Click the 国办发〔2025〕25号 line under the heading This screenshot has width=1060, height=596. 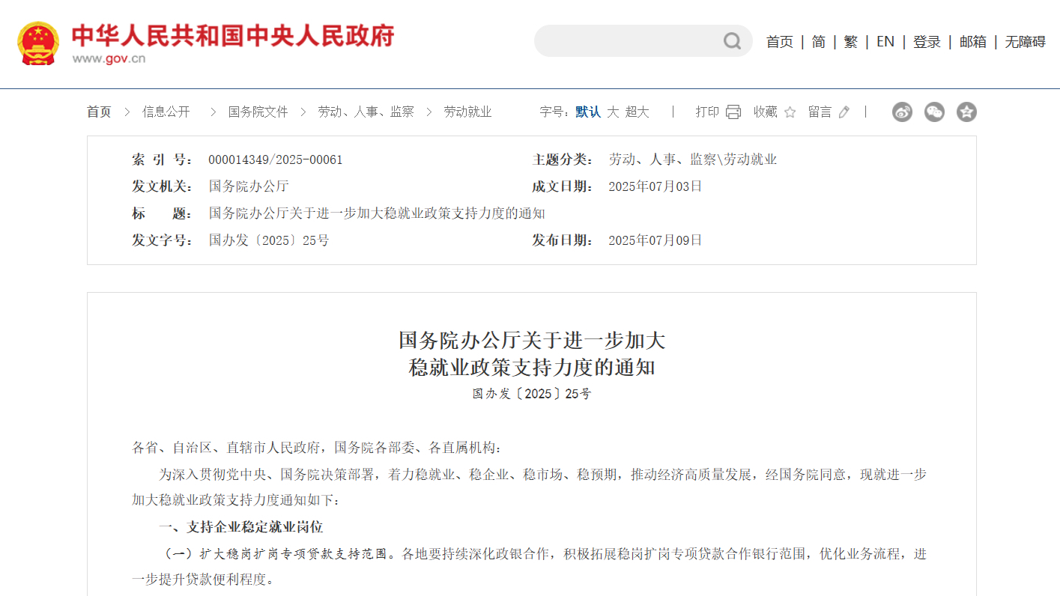tap(532, 394)
